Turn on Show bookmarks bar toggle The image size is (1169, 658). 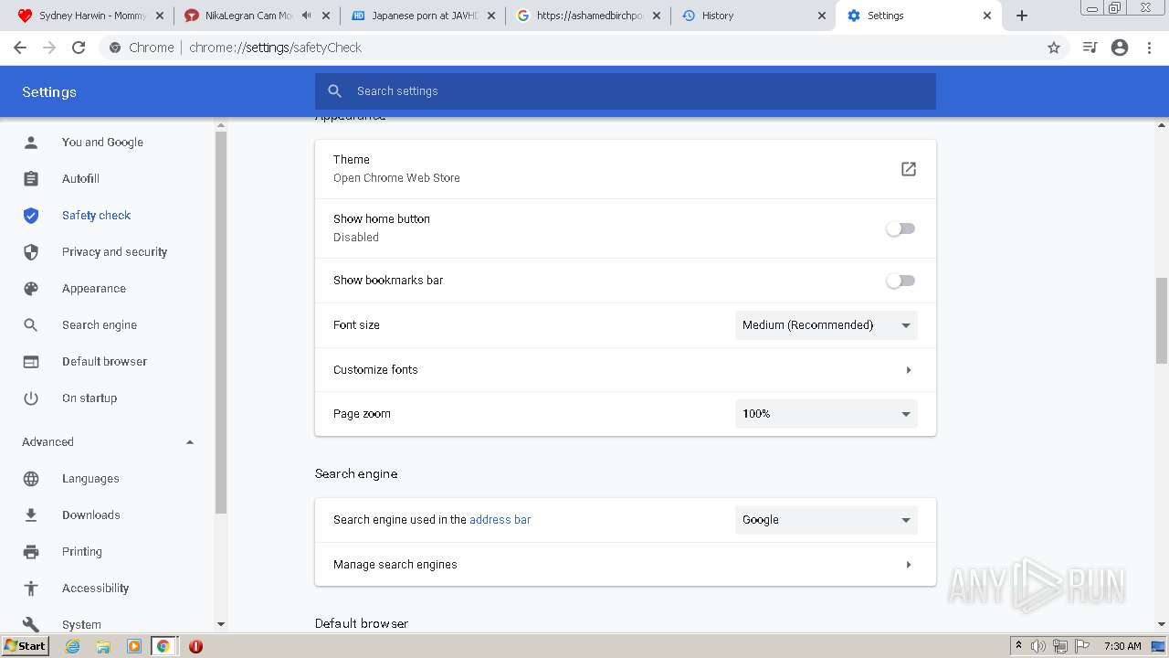coord(900,281)
